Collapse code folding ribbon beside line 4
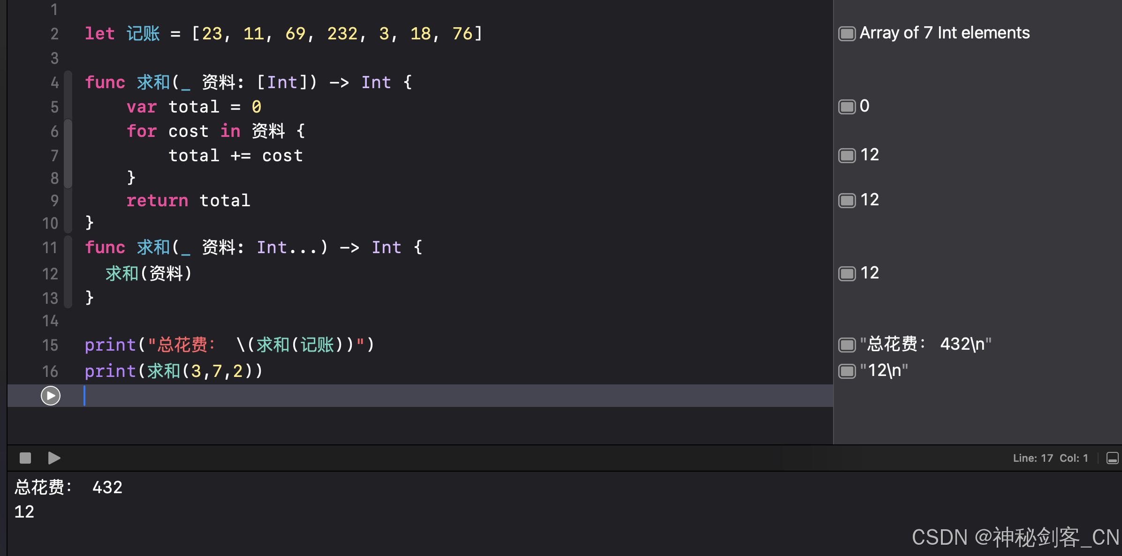 [68, 83]
